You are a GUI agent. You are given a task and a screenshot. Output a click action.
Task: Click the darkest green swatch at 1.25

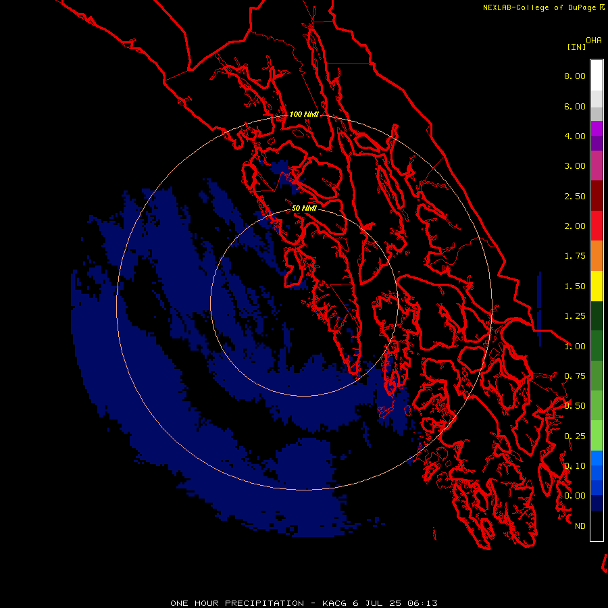[597, 315]
